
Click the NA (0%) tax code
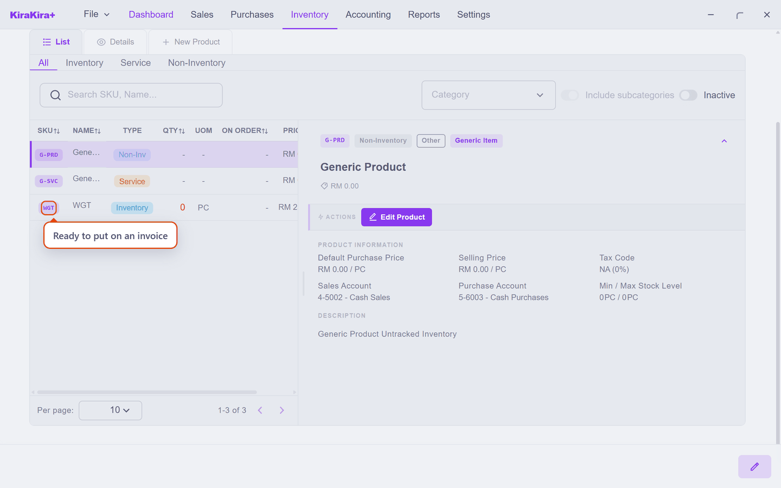[614, 269]
